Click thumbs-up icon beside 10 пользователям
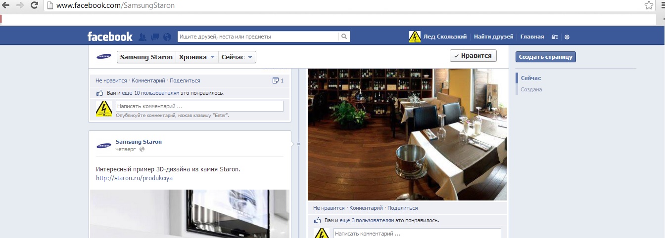Image resolution: width=665 pixels, height=238 pixels. [99, 93]
